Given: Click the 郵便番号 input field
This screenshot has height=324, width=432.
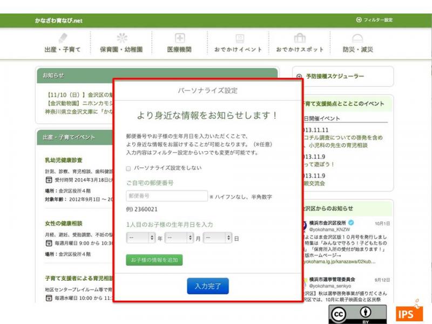Looking at the screenshot, I should pos(166,196).
